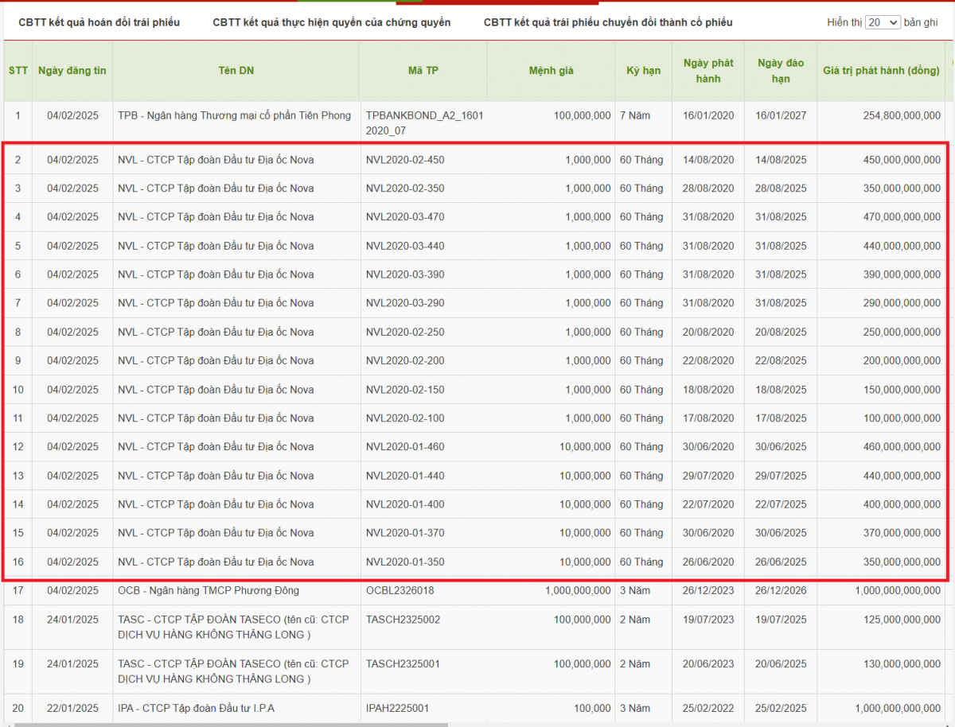Switch to CBTT kết quả thực hiện quyền tab
The width and height of the screenshot is (955, 727).
point(331,22)
